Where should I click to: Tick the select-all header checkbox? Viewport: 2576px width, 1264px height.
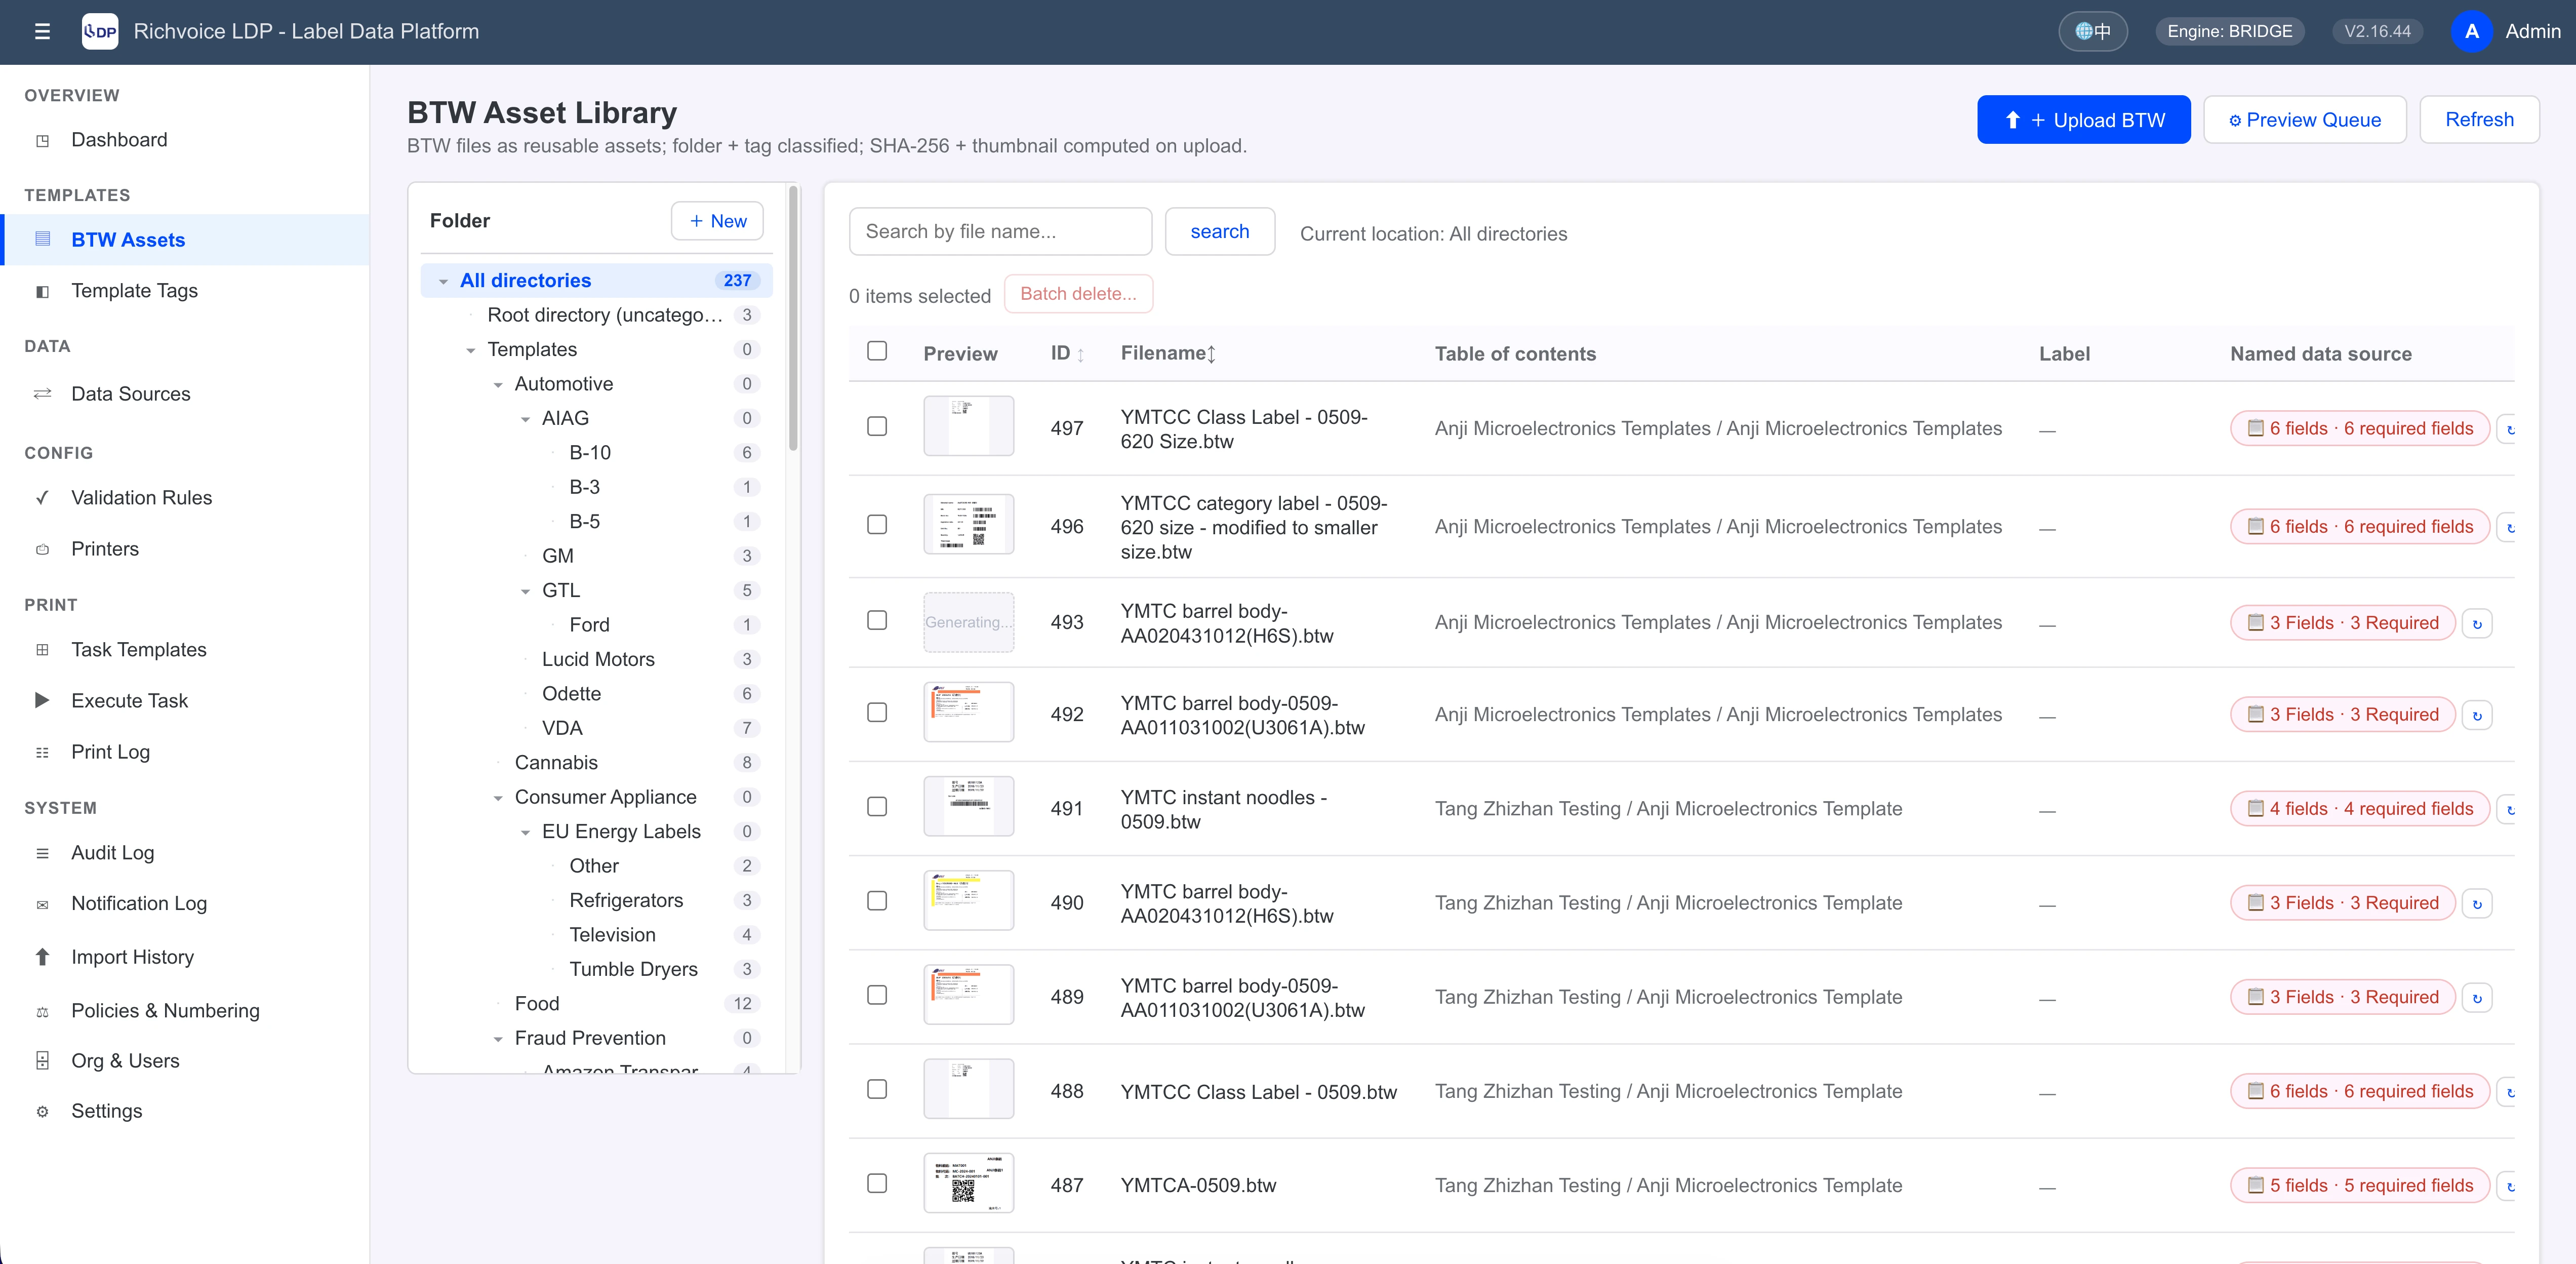coord(877,351)
